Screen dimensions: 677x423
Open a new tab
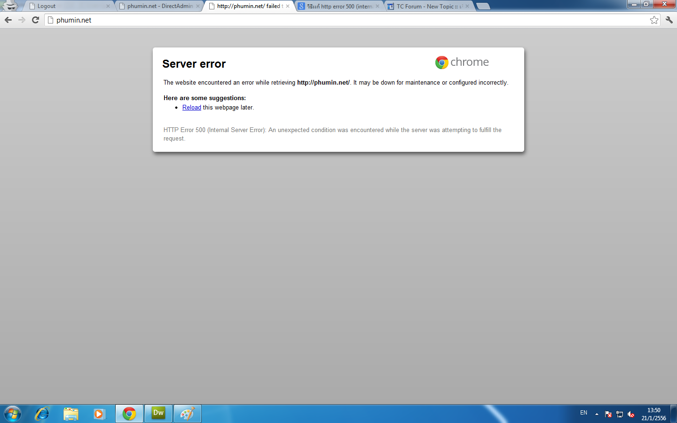click(483, 6)
